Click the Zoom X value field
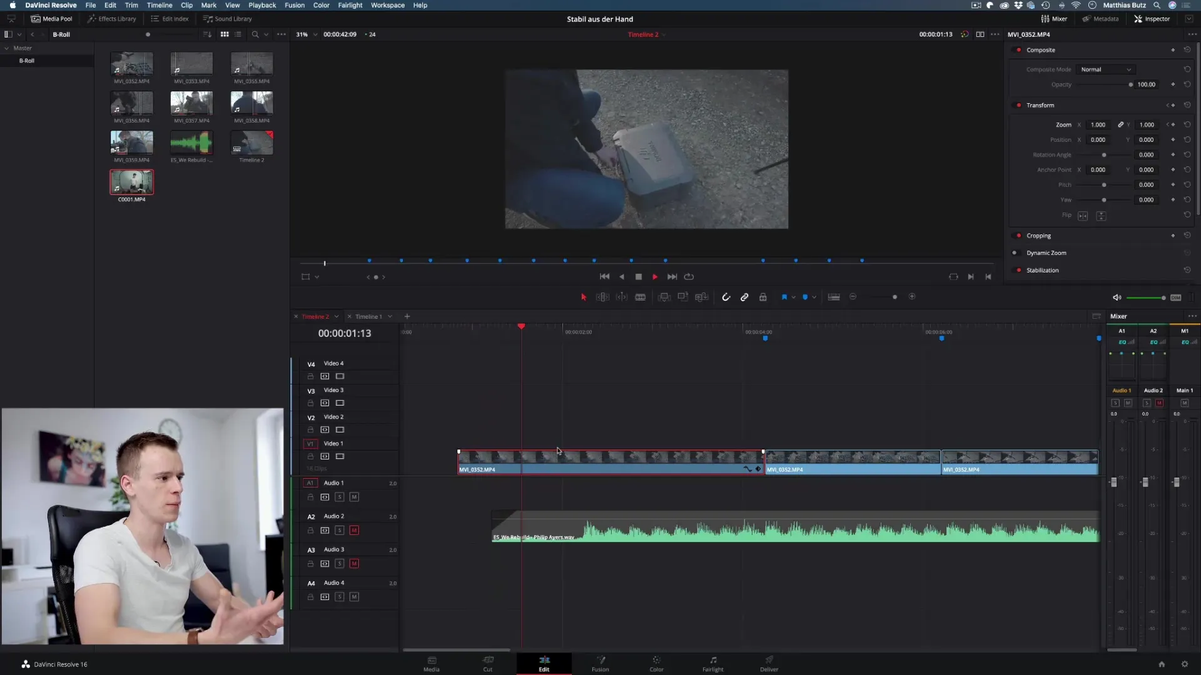The image size is (1201, 675). point(1098,125)
